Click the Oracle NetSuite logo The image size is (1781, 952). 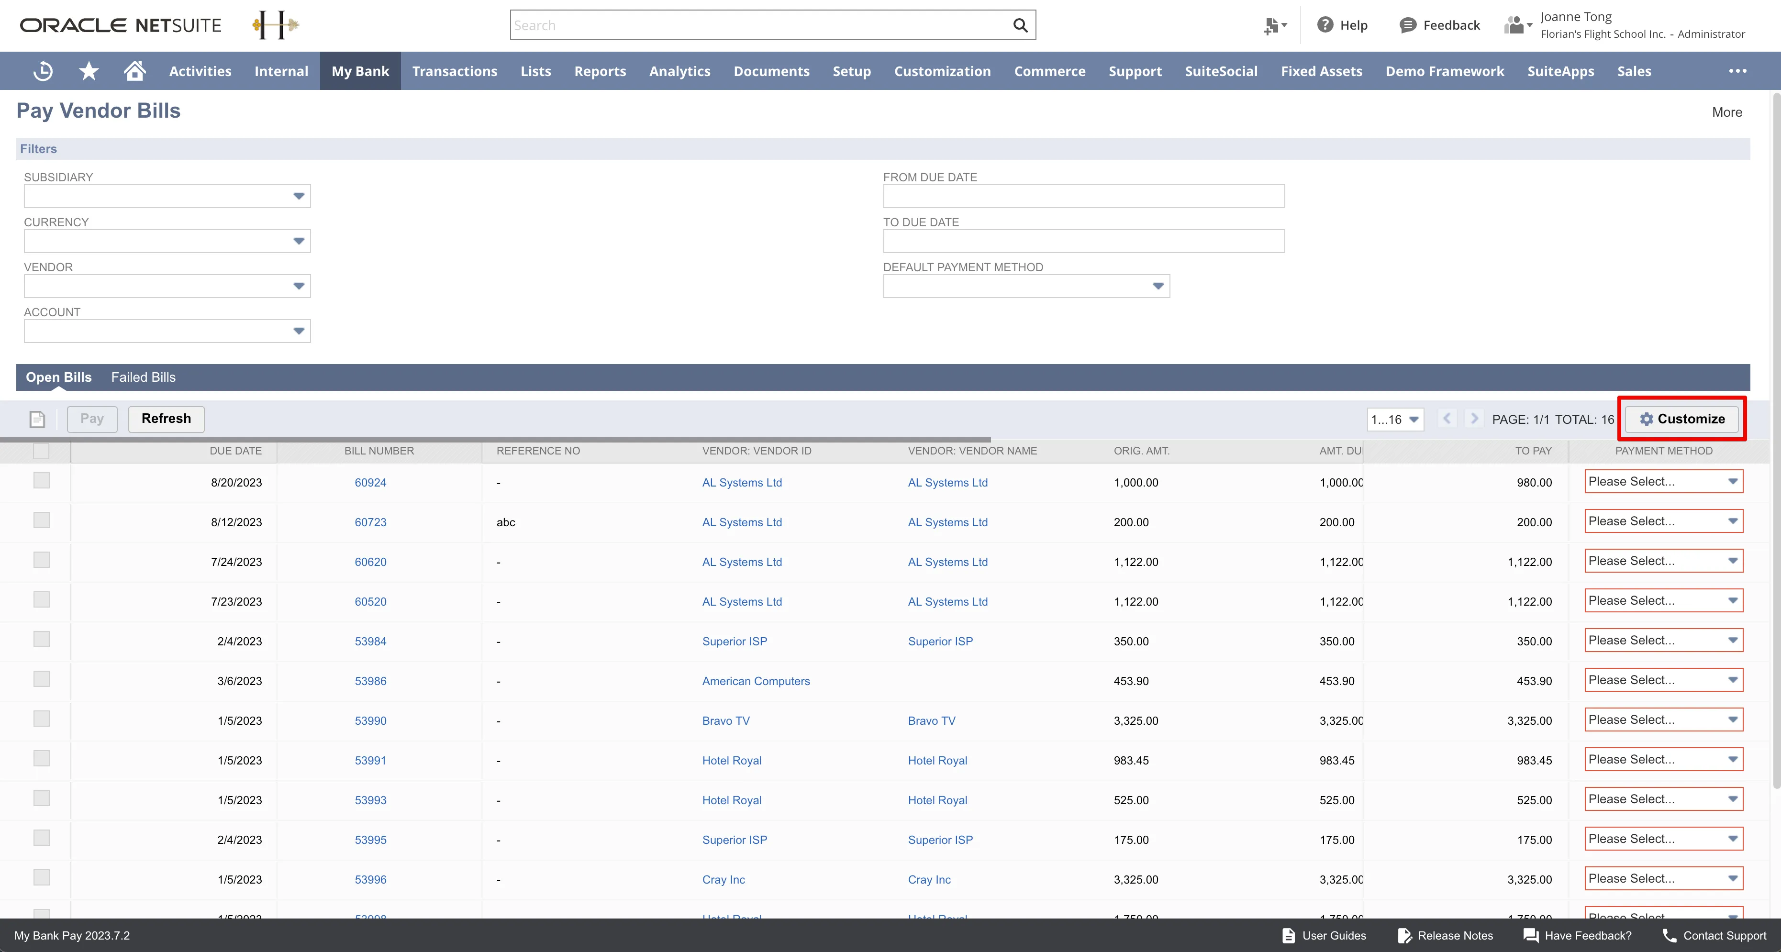(x=120, y=25)
